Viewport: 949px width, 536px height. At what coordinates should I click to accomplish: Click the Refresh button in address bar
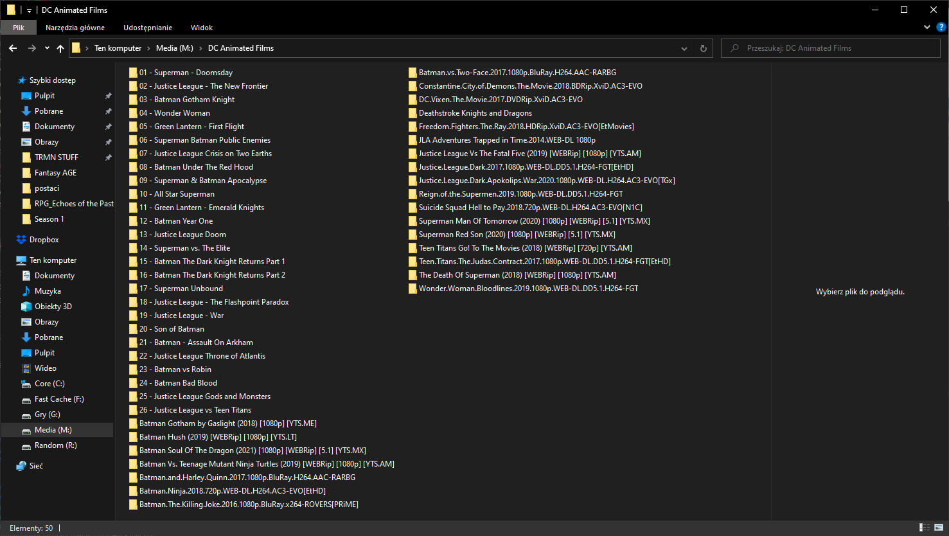(703, 48)
